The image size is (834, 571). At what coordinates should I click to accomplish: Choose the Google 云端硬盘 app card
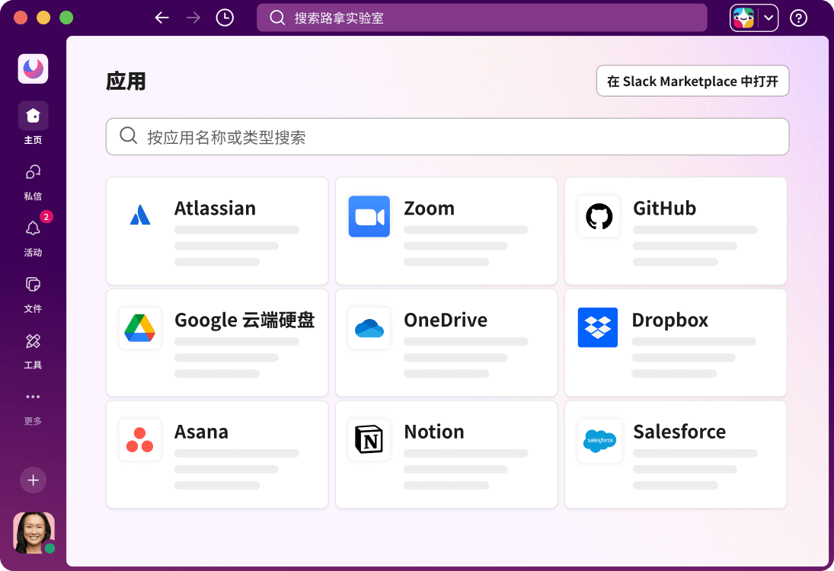click(217, 343)
